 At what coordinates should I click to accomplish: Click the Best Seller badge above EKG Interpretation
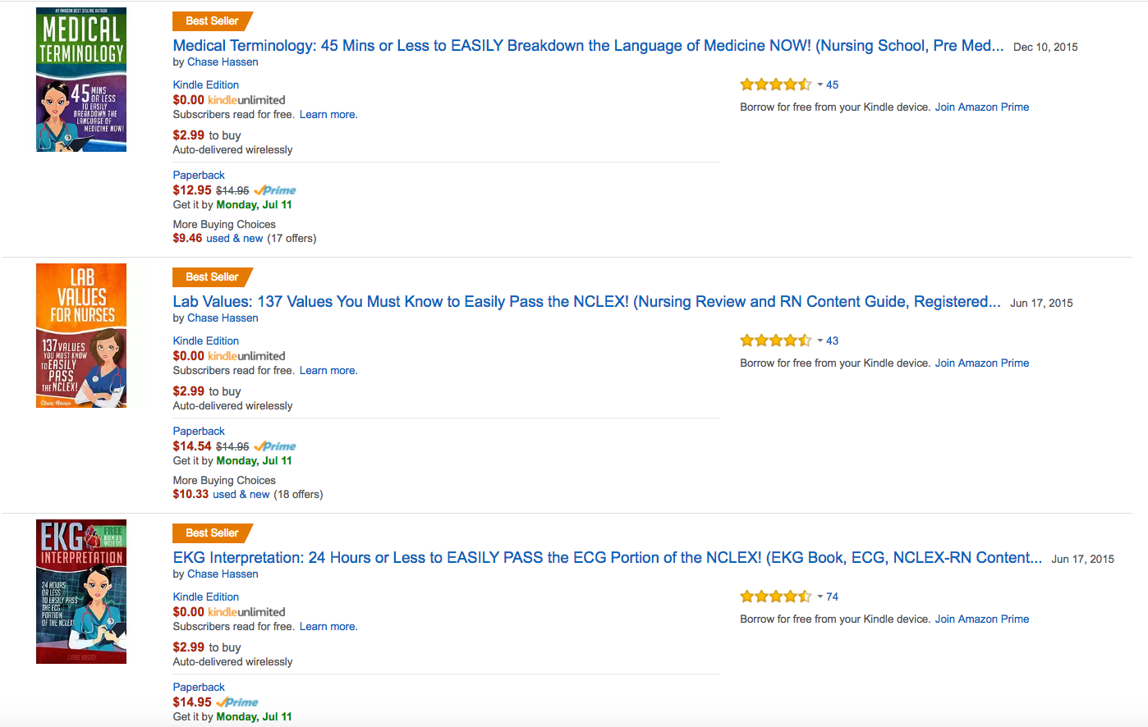213,533
